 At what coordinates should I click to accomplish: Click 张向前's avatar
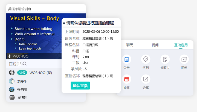[x=12, y=90]
